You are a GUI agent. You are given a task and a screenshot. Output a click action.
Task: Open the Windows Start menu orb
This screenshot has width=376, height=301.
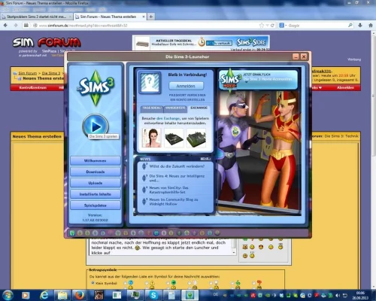(8, 295)
